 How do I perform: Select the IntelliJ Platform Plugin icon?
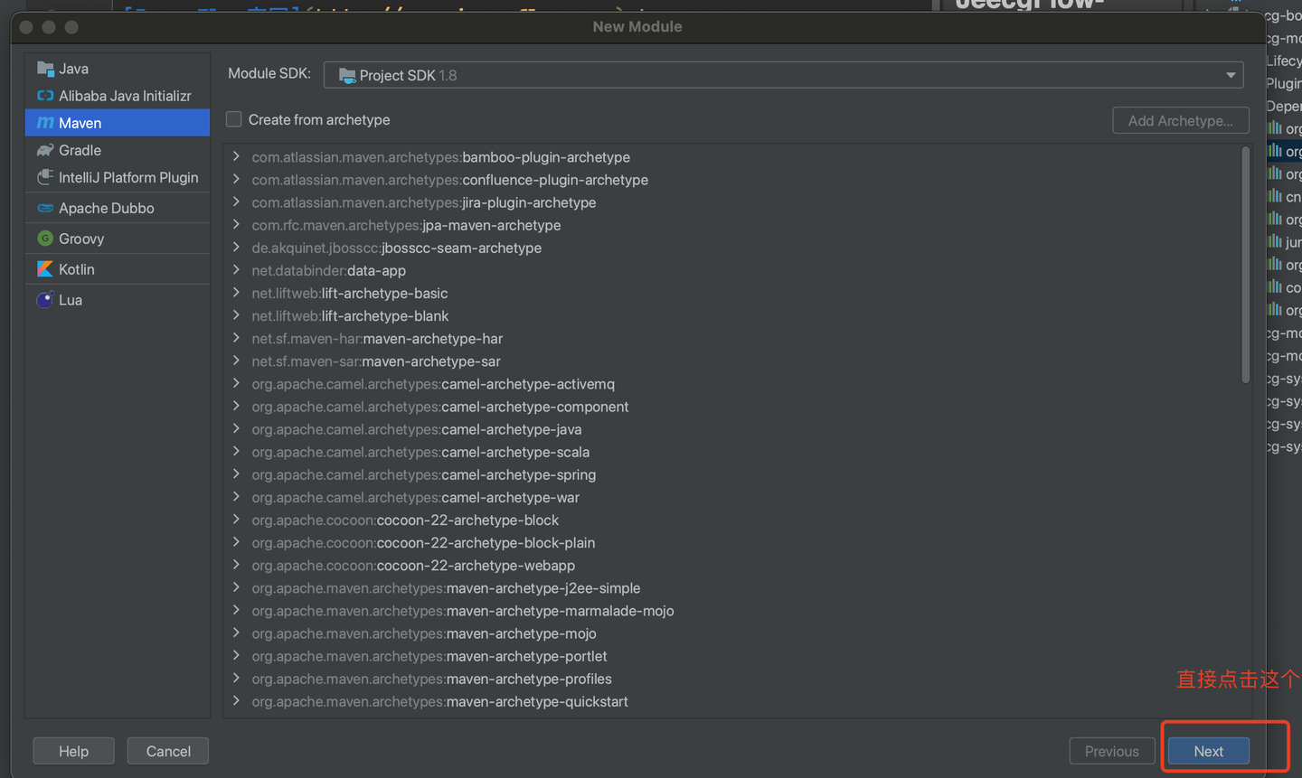click(x=45, y=177)
